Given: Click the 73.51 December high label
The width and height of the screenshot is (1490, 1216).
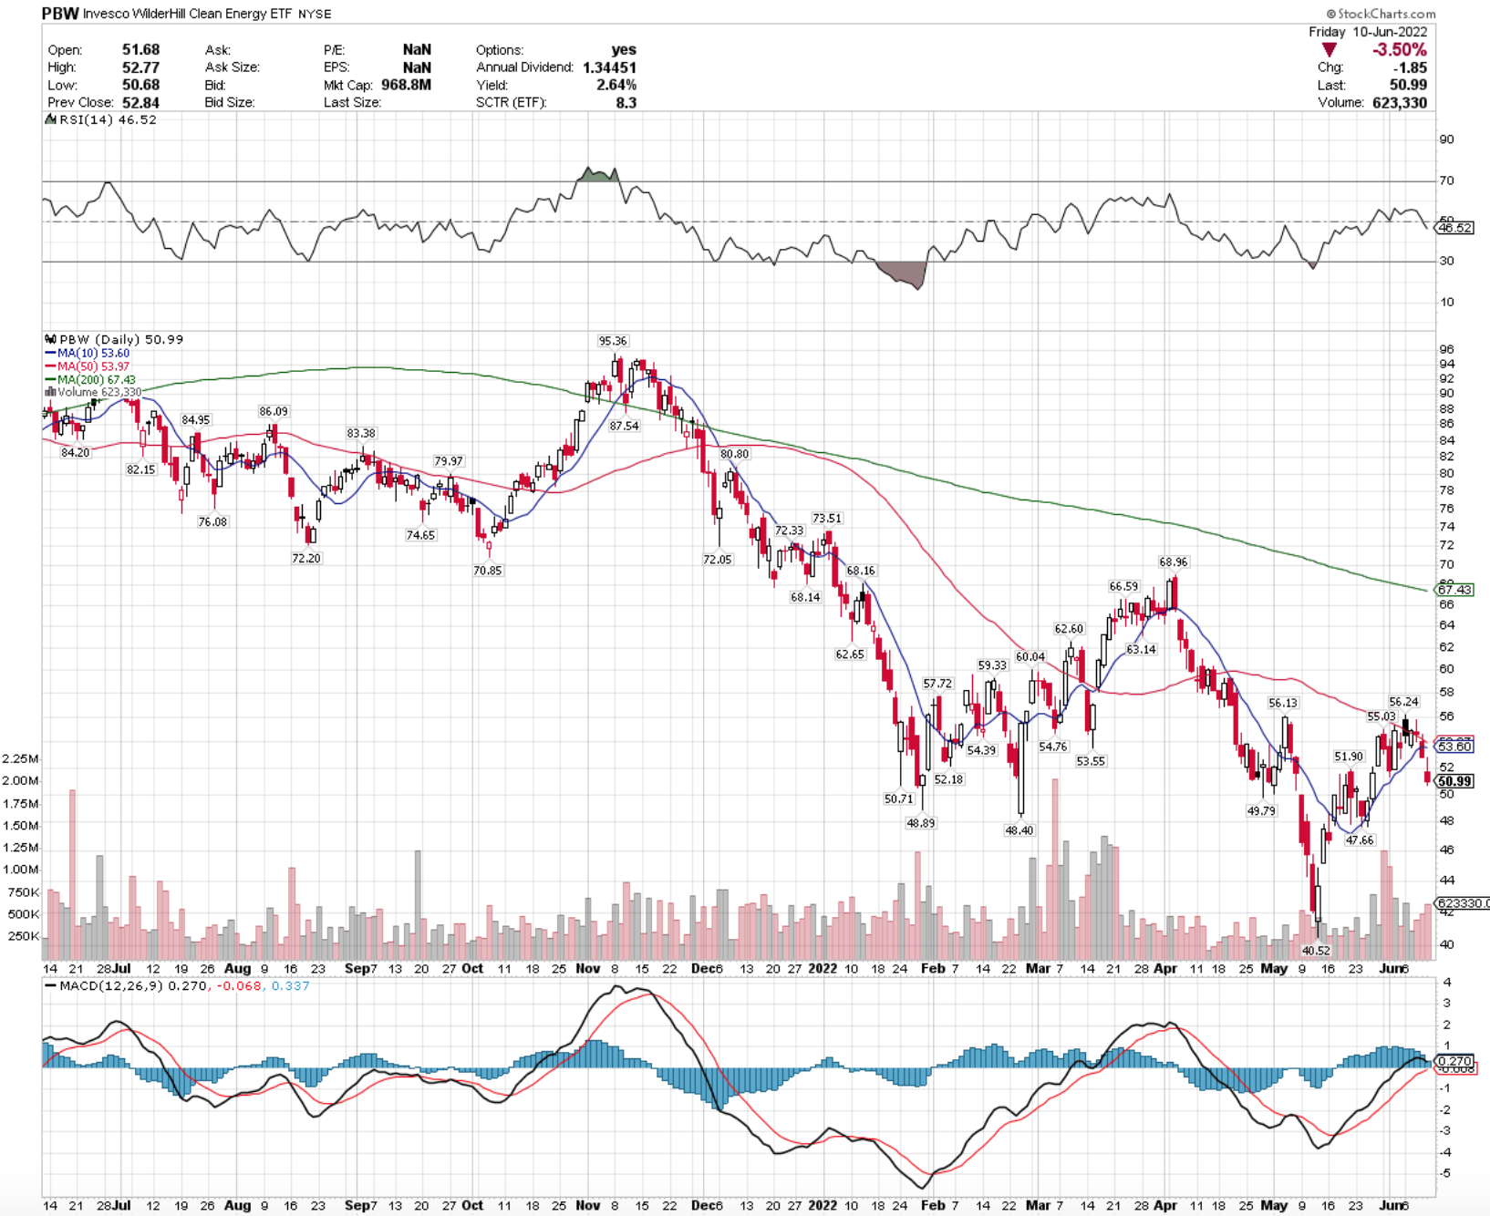Looking at the screenshot, I should [x=827, y=518].
